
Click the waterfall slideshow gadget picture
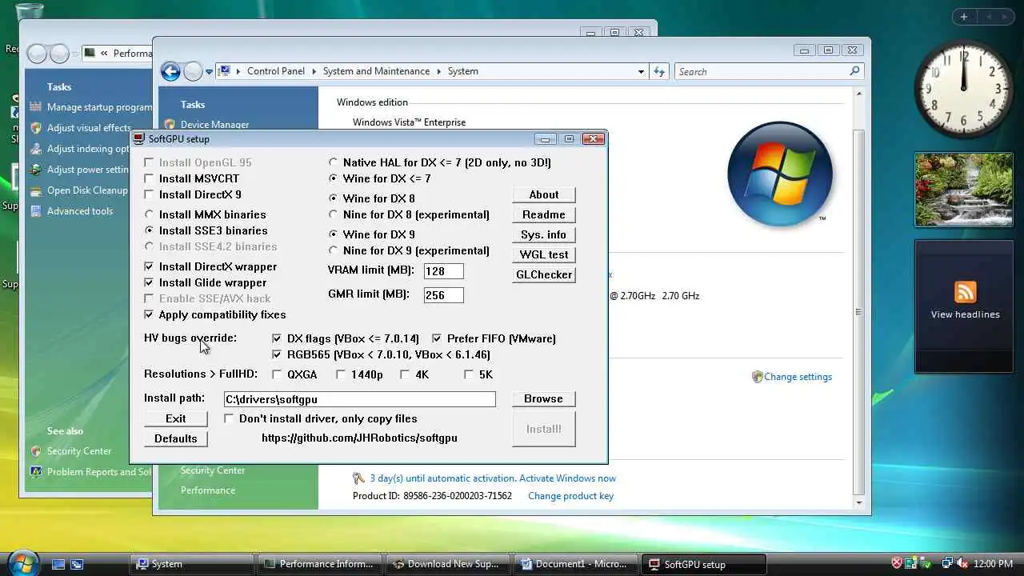click(963, 190)
